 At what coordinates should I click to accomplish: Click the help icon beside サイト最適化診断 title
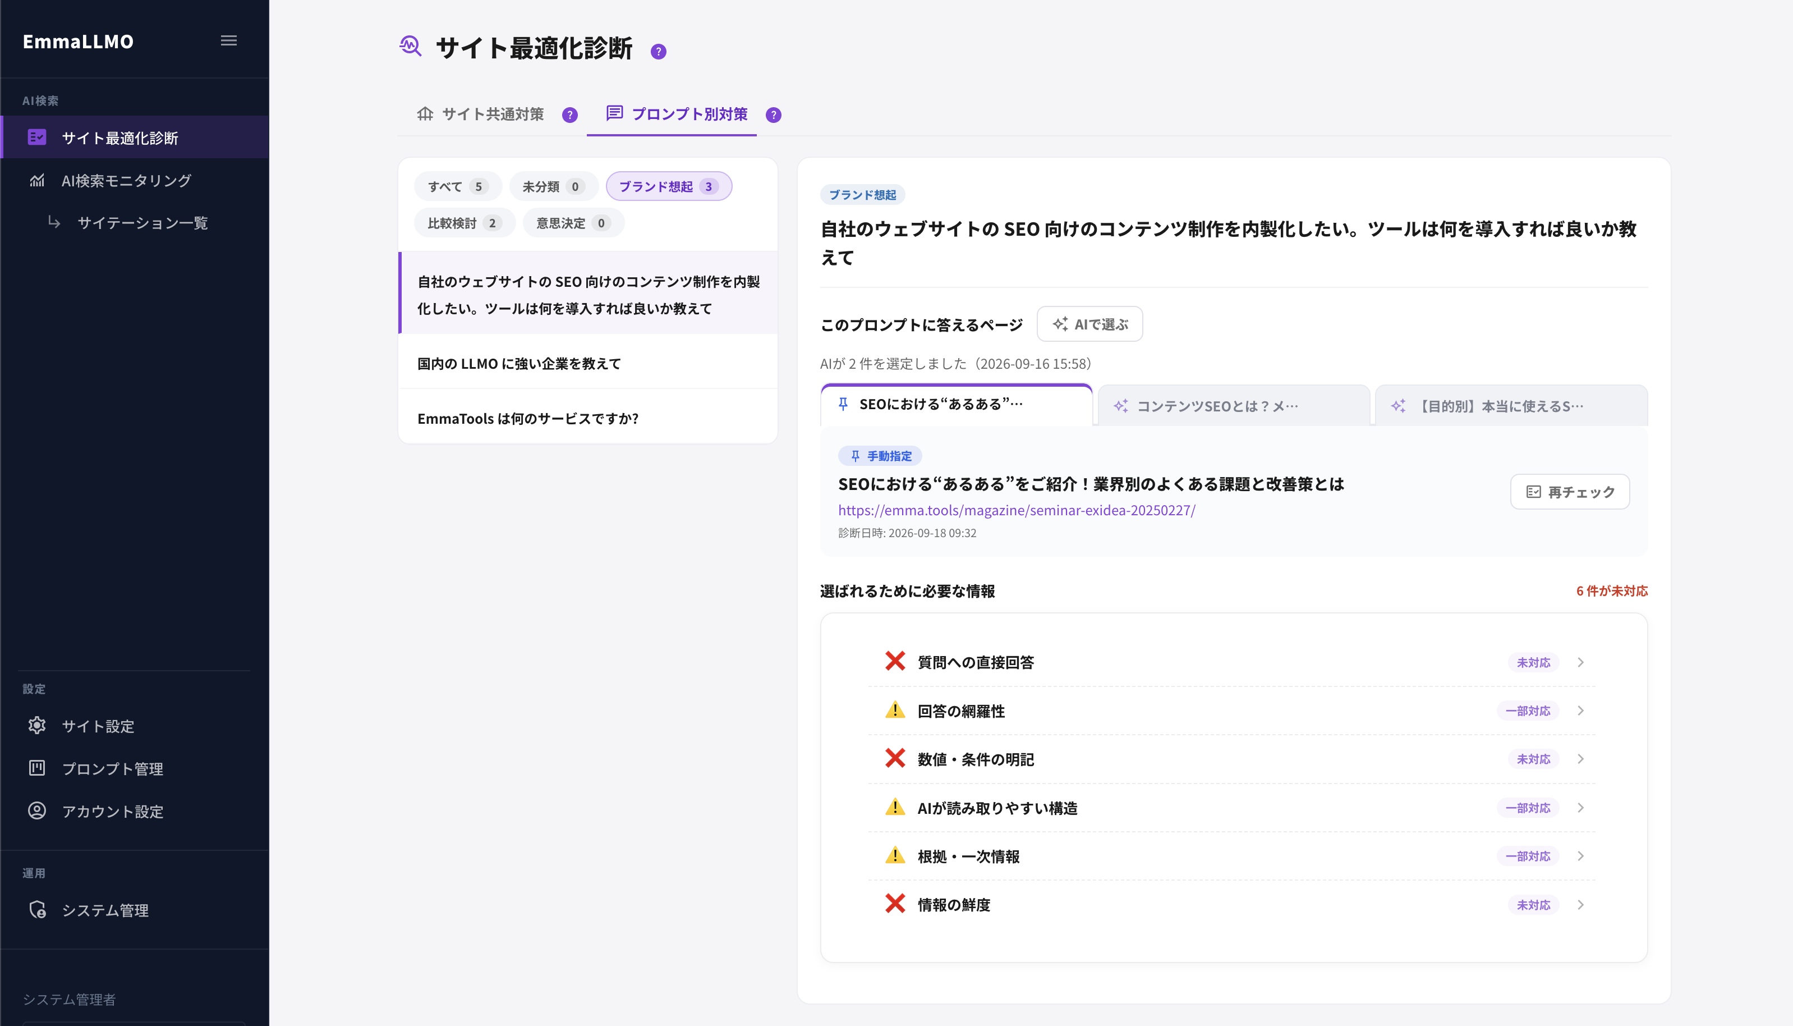point(659,52)
